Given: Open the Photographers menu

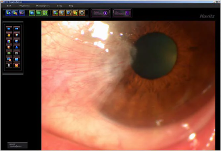Looking at the screenshot, I should 43,6.
